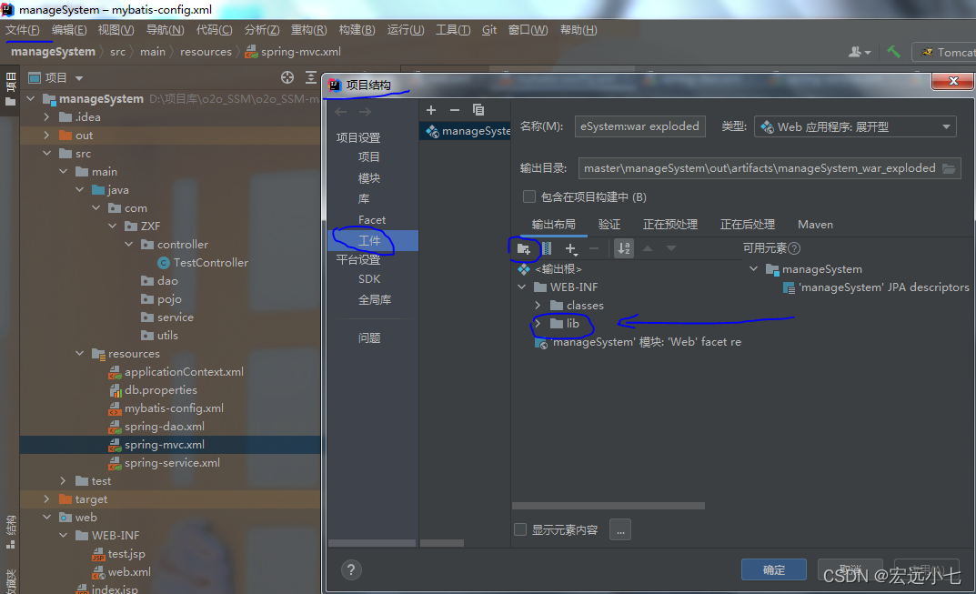Screen dimensions: 976x594
Task: Open the Edit menu
Action: coord(69,30)
